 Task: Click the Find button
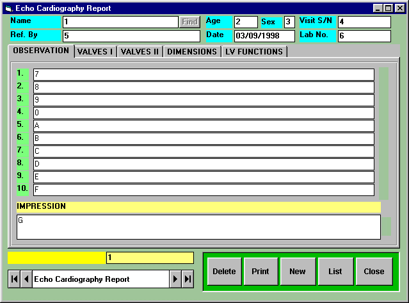click(189, 22)
